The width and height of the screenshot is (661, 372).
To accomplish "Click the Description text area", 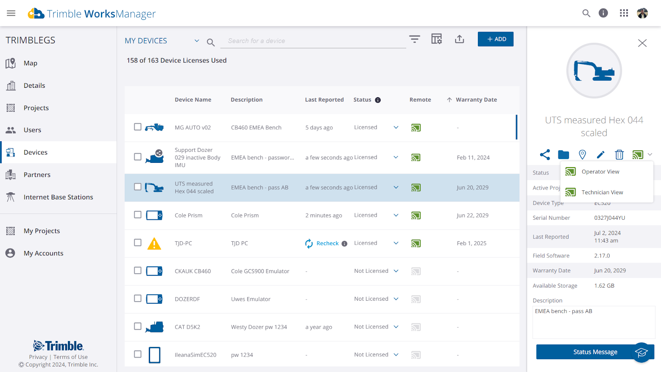I will 594,322.
